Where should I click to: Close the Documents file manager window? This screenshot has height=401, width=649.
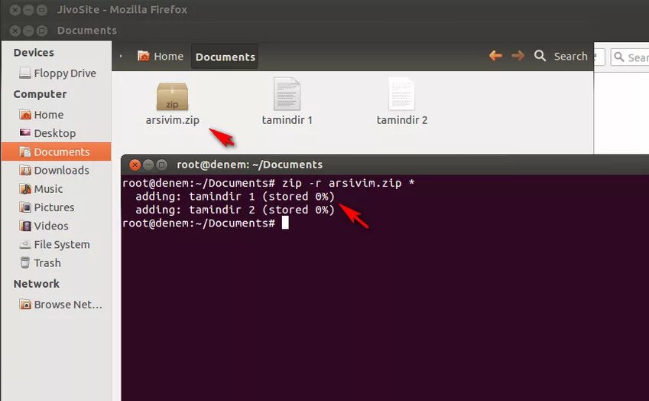tap(15, 31)
